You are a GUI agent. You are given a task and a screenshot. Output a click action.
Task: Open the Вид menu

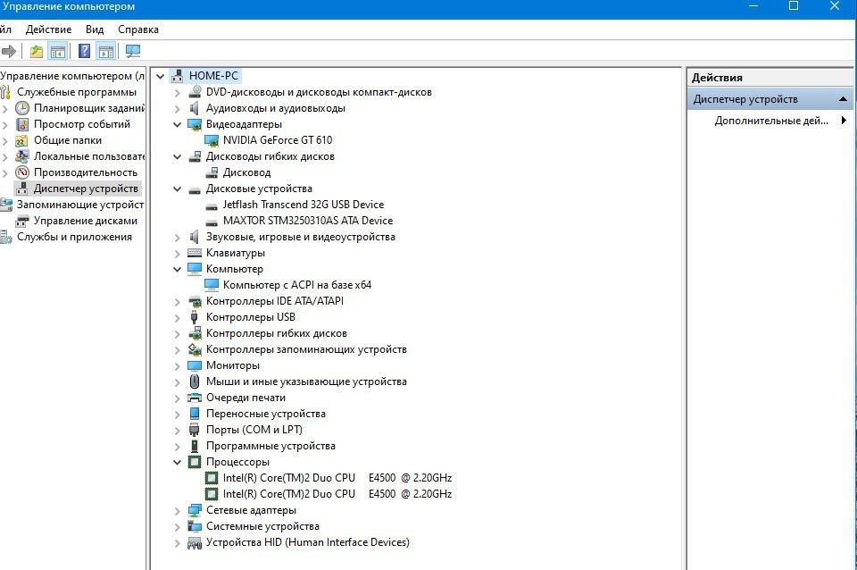point(95,29)
